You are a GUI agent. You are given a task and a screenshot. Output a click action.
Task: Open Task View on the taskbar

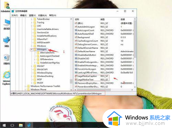[x=12, y=125]
